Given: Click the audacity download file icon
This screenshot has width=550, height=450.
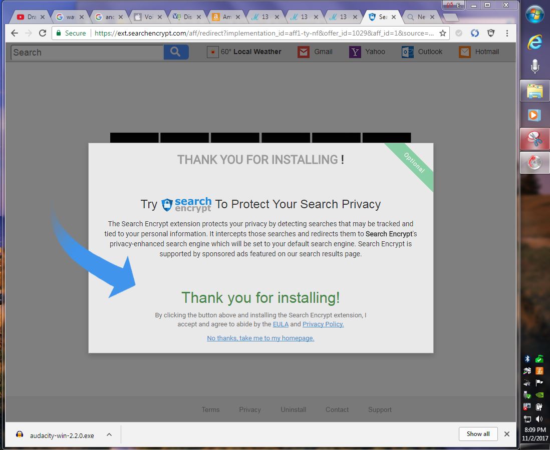Looking at the screenshot, I should (20, 434).
